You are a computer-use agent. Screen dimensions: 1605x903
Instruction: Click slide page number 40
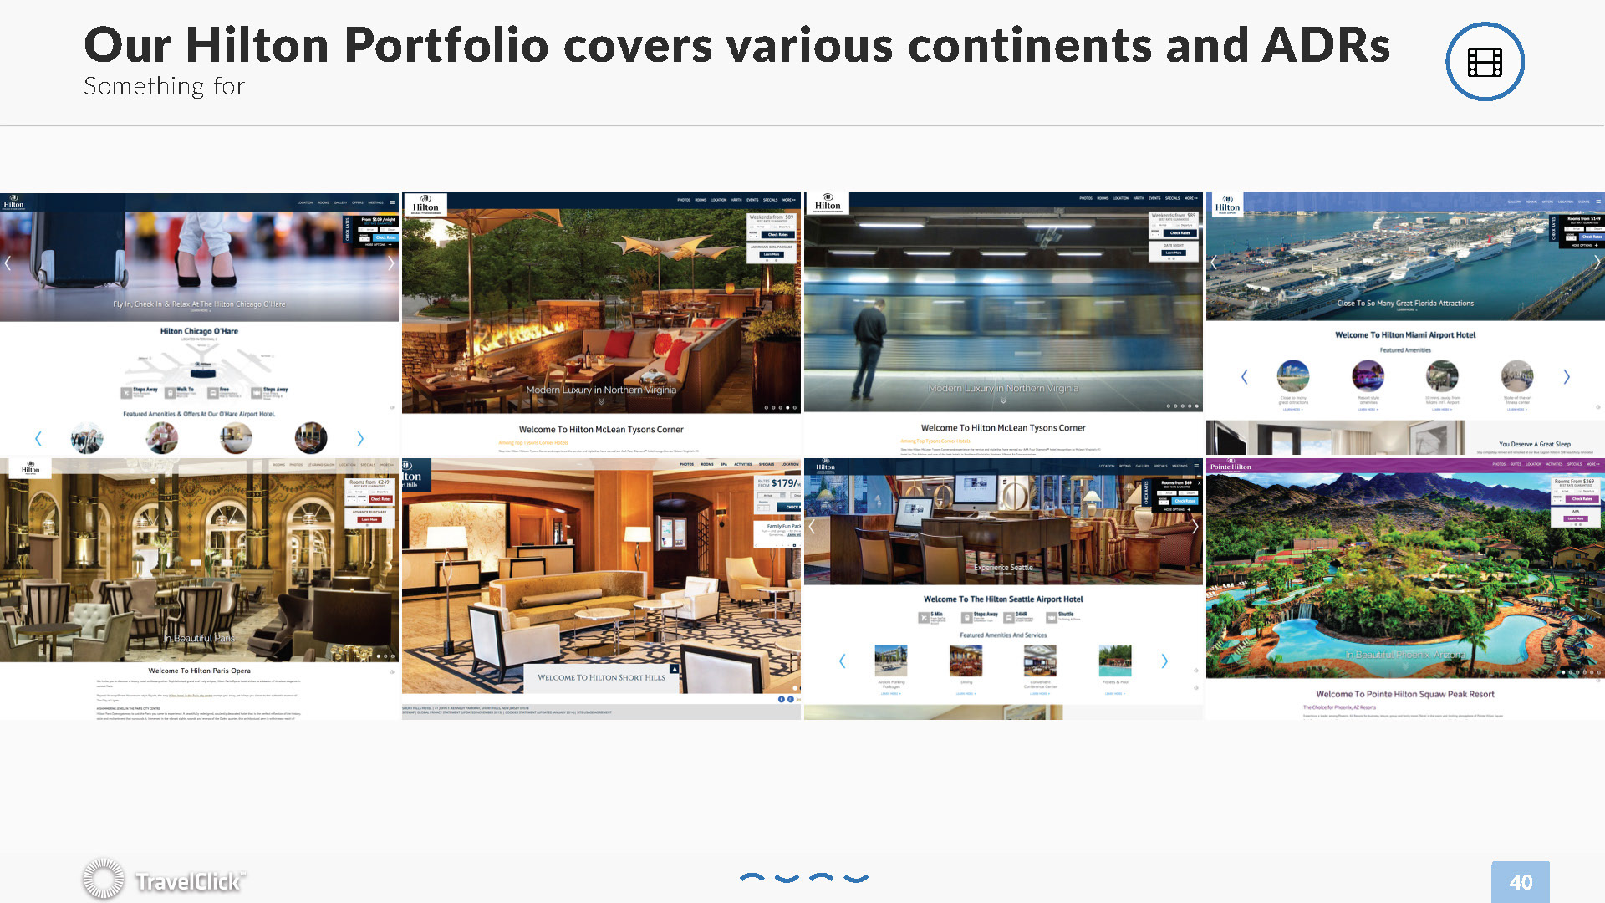[1520, 882]
